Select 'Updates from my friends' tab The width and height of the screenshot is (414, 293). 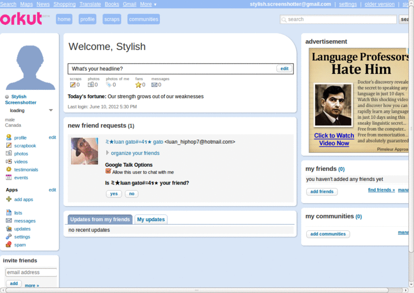(100, 220)
